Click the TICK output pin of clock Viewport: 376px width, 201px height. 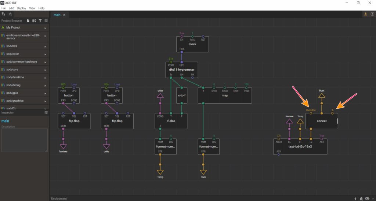click(x=181, y=52)
